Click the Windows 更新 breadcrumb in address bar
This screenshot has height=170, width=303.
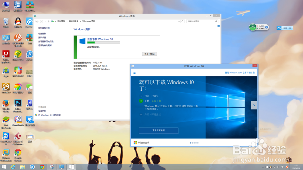click(89, 21)
